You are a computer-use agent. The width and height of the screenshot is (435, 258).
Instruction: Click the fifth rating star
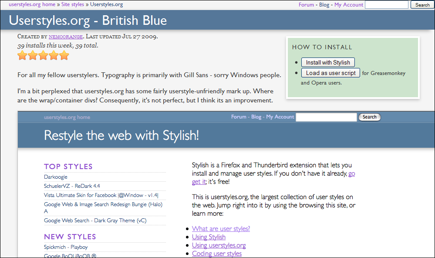(x=64, y=55)
